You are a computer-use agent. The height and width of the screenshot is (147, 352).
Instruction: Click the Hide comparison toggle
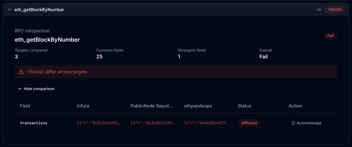(x=36, y=89)
